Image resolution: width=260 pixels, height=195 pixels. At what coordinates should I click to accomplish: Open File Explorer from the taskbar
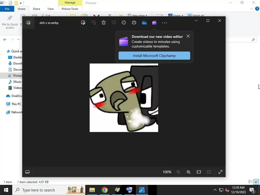coord(92,190)
